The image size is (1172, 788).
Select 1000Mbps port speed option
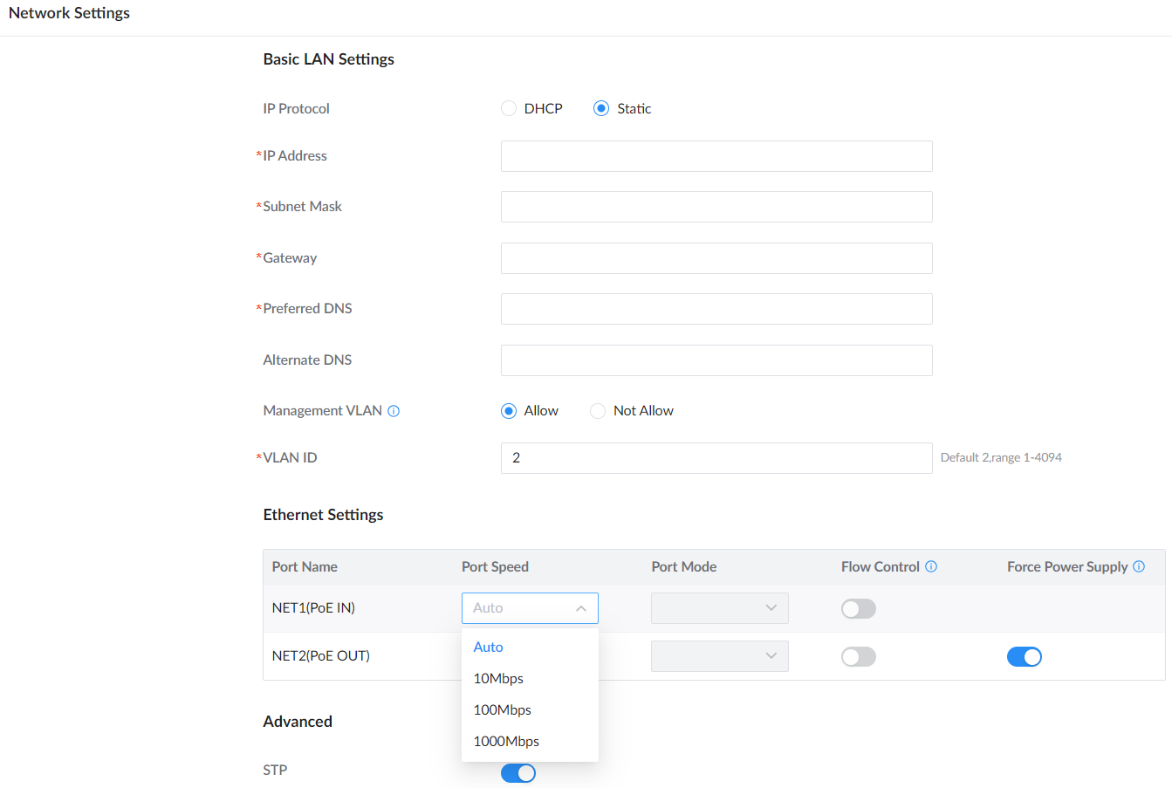tap(530, 741)
